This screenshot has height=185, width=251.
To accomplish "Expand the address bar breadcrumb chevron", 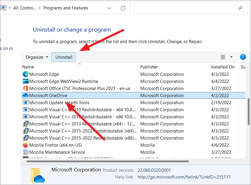I will pyautogui.click(x=109, y=8).
